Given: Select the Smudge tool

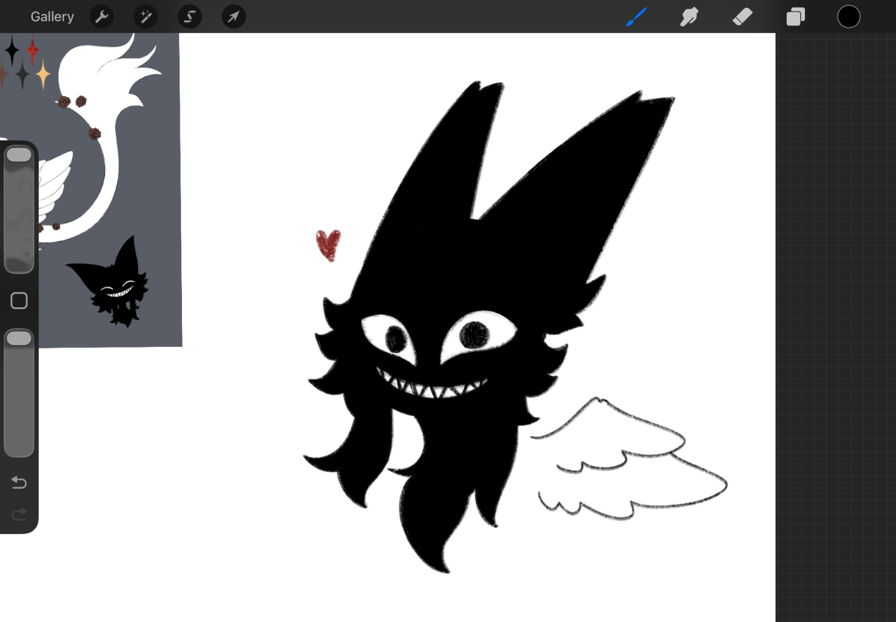Looking at the screenshot, I should point(689,17).
